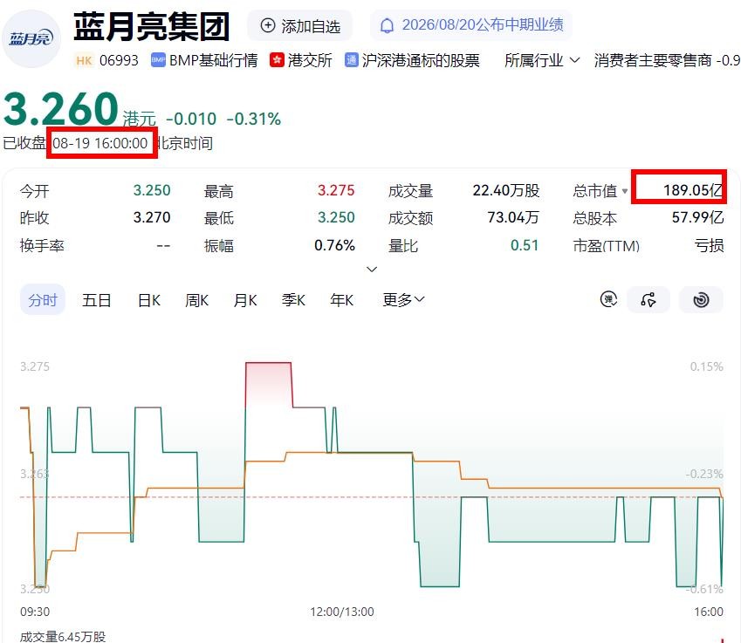Click 总股本 value 57.99亿
This screenshot has width=741, height=643.
(x=697, y=217)
